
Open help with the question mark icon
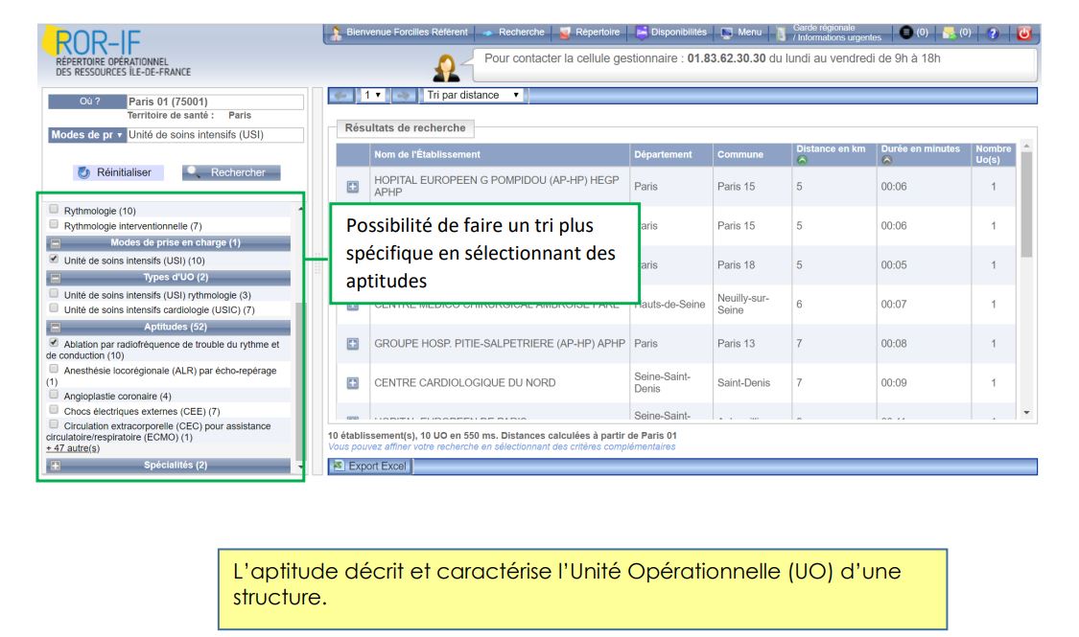[993, 33]
